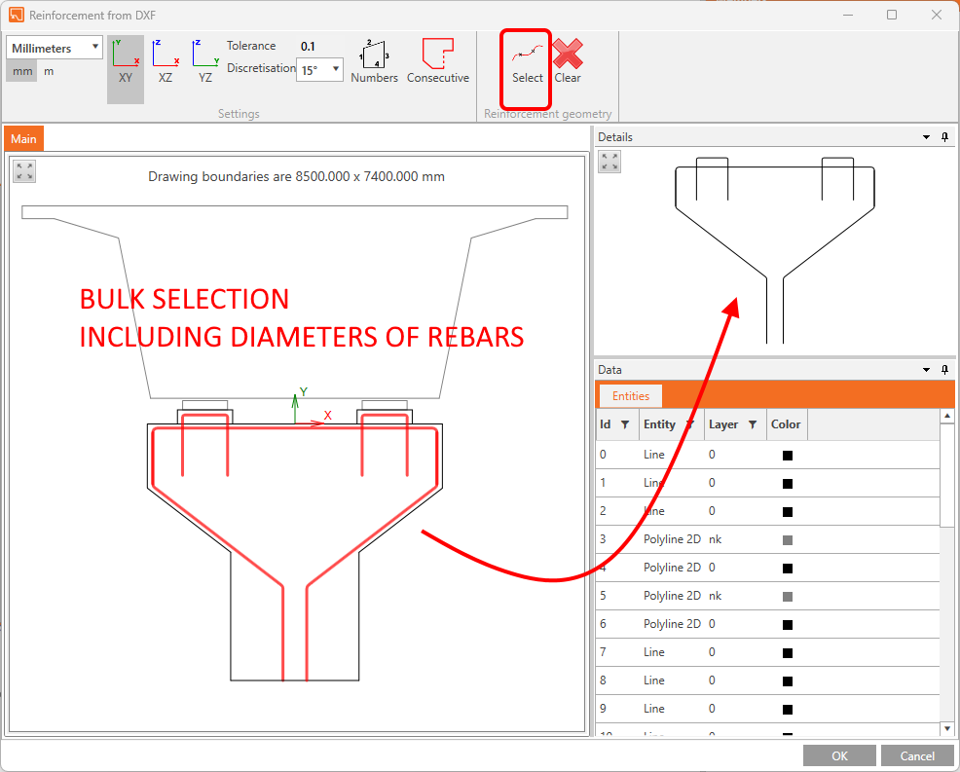Pin the Data panel
Viewport: 960px width, 772px height.
click(944, 370)
